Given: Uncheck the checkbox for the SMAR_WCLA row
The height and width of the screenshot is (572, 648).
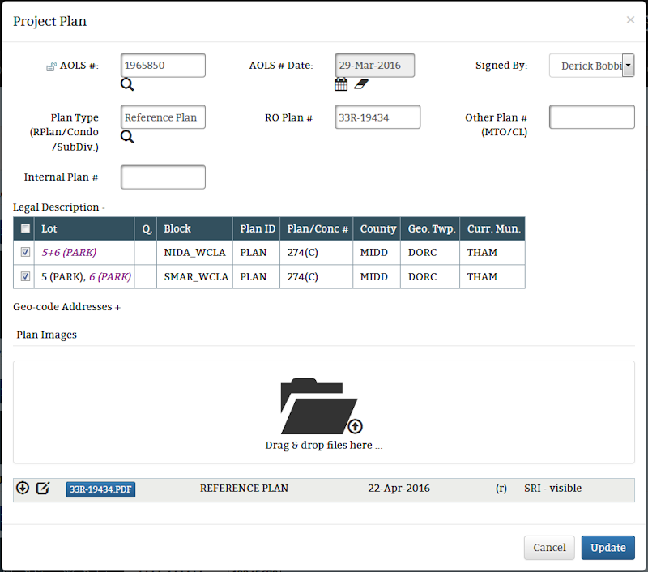Looking at the screenshot, I should click(25, 277).
